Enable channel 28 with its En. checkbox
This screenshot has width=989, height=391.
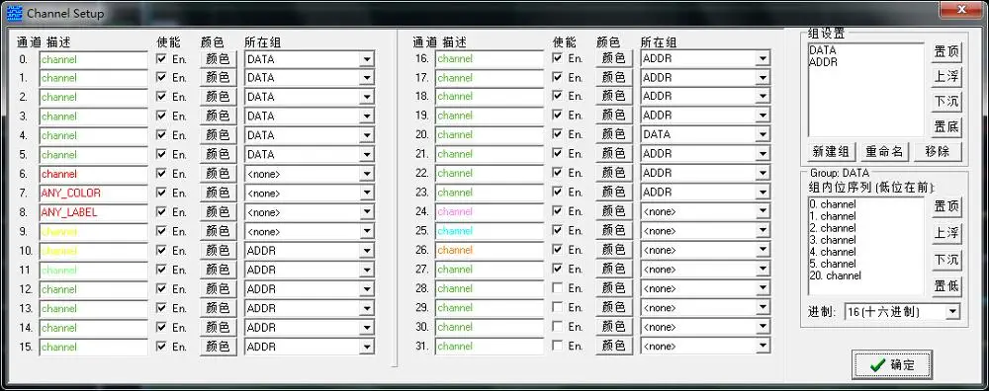[x=558, y=287]
